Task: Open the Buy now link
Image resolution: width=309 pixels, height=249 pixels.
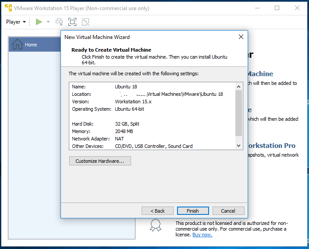Action: [202, 235]
